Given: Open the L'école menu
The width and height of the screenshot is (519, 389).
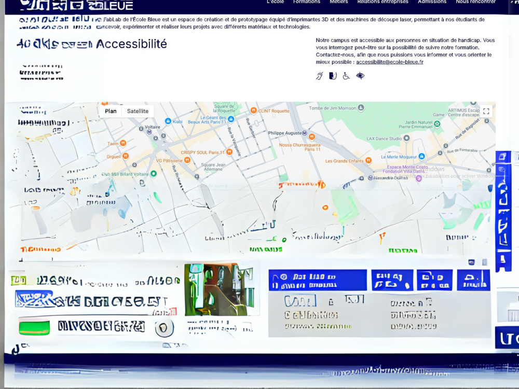Looking at the screenshot, I should pyautogui.click(x=276, y=2).
